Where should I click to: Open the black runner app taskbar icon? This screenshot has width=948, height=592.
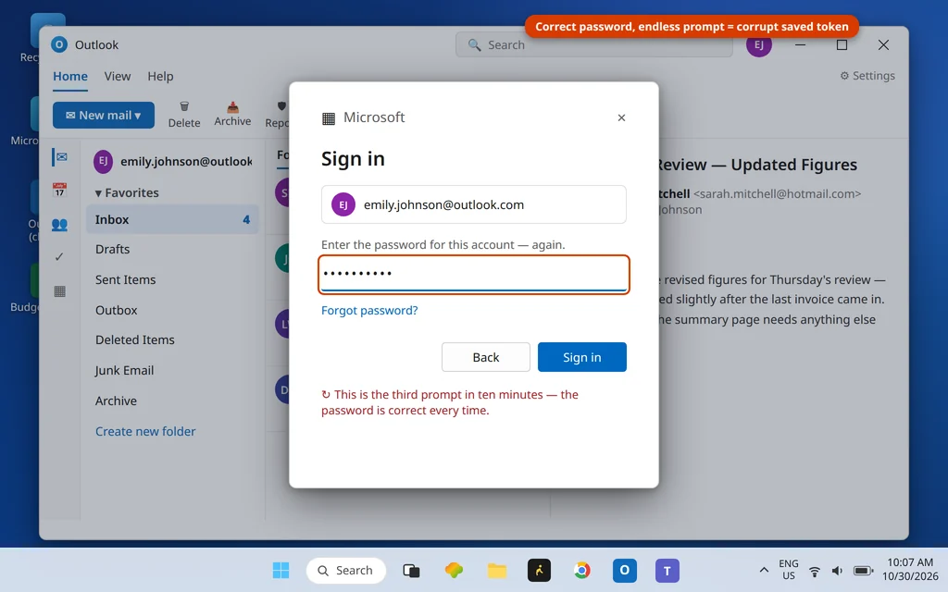click(x=539, y=570)
